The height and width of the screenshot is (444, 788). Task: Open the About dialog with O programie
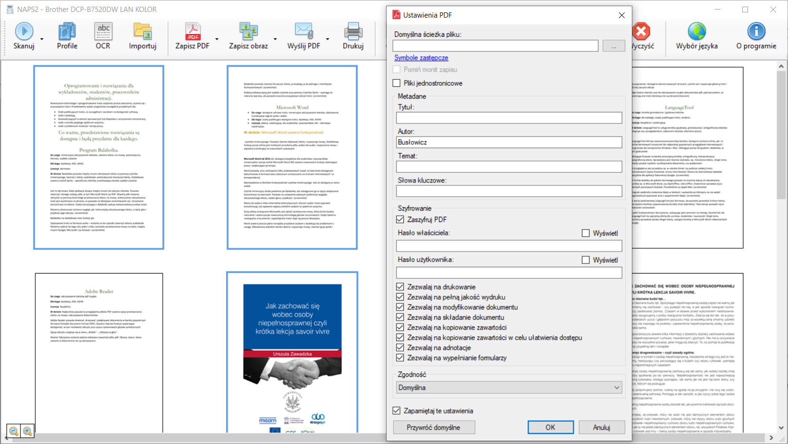click(x=757, y=36)
